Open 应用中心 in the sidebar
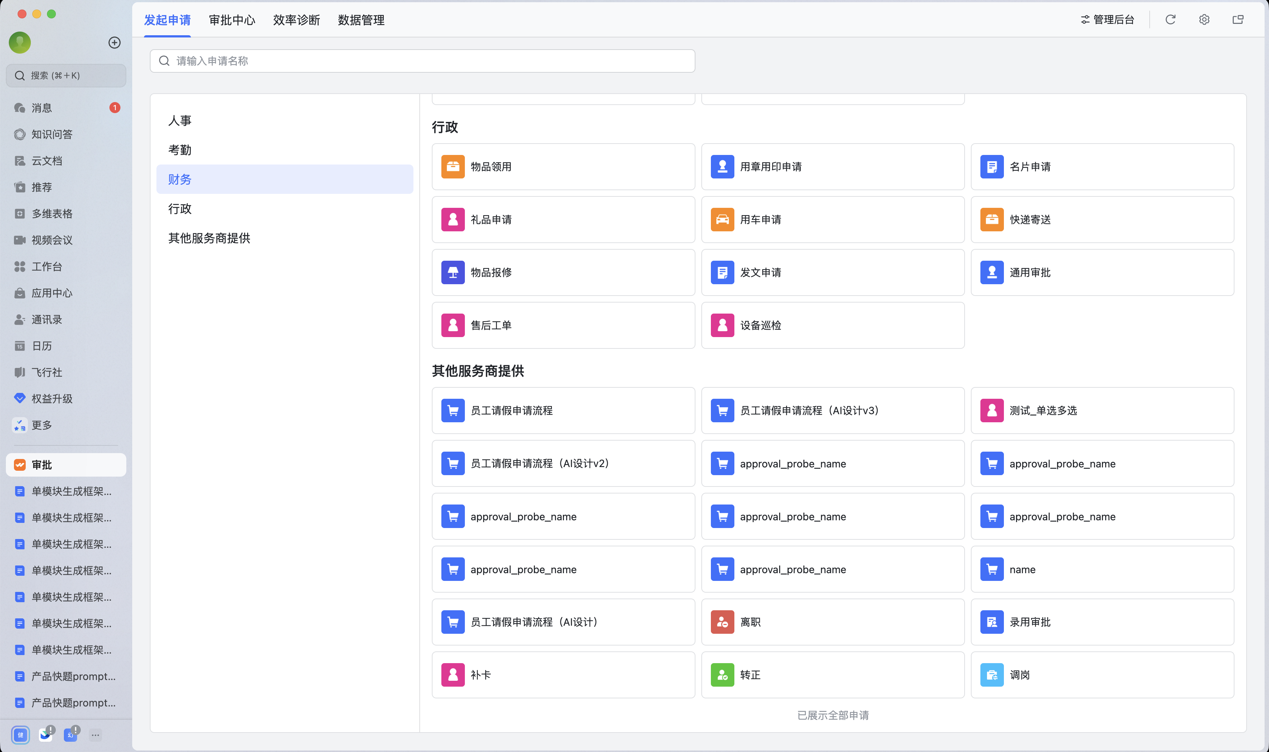 (66, 293)
